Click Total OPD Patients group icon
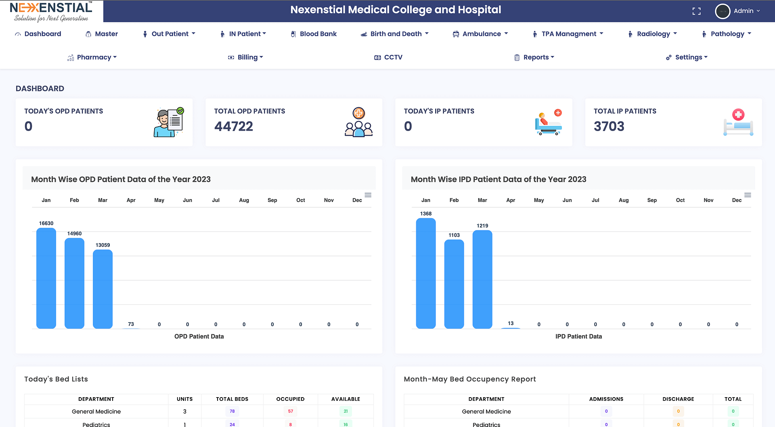 tap(358, 122)
